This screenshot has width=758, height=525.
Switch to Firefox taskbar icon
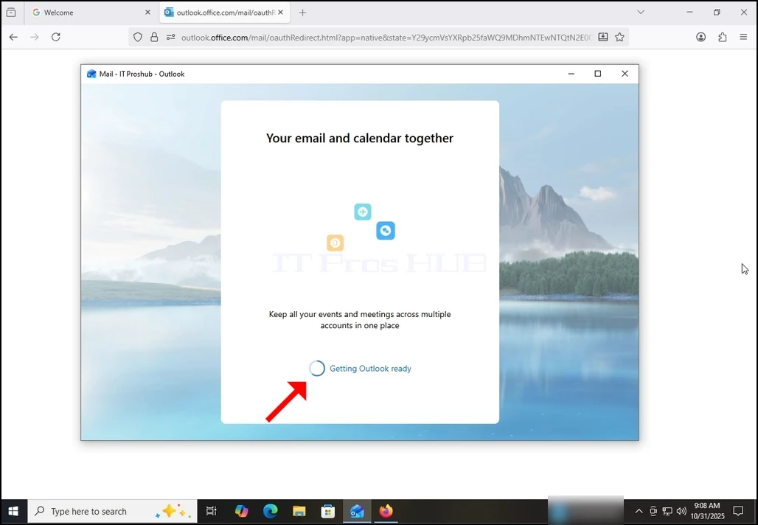pos(386,511)
